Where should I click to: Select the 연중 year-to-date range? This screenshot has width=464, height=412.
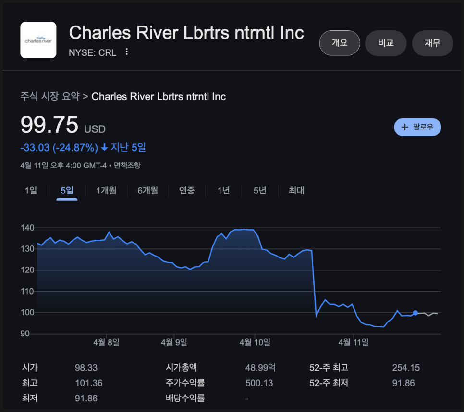click(x=187, y=191)
